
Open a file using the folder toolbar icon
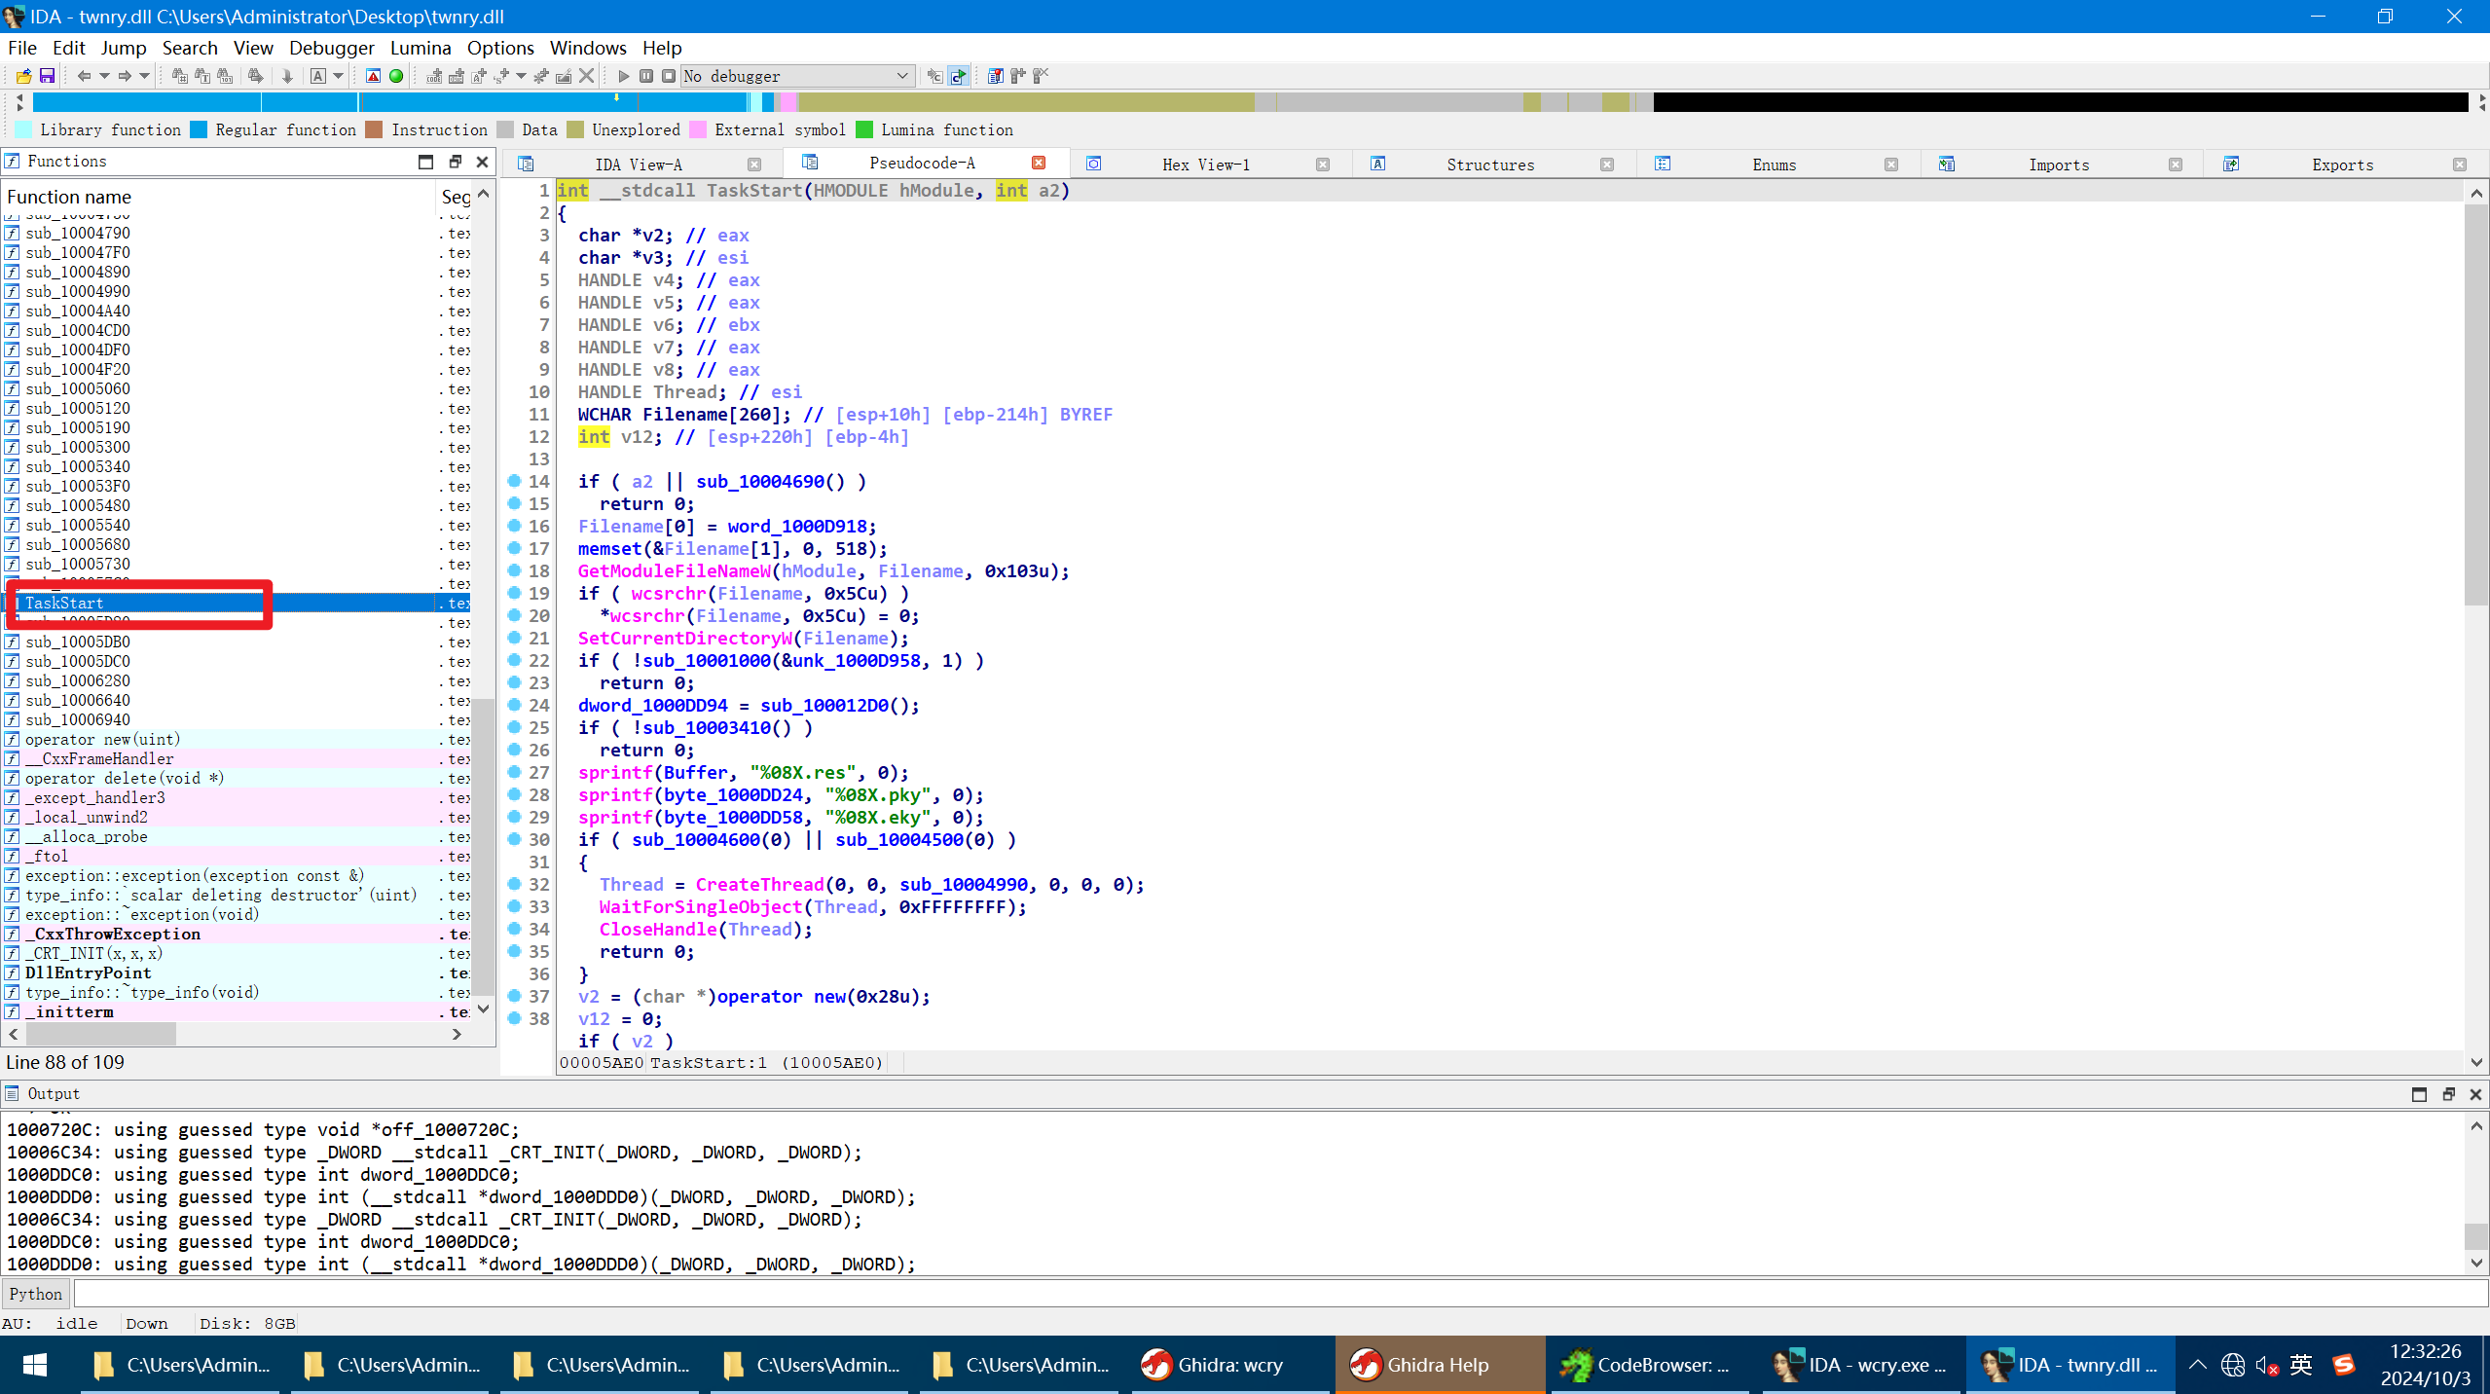[23, 76]
